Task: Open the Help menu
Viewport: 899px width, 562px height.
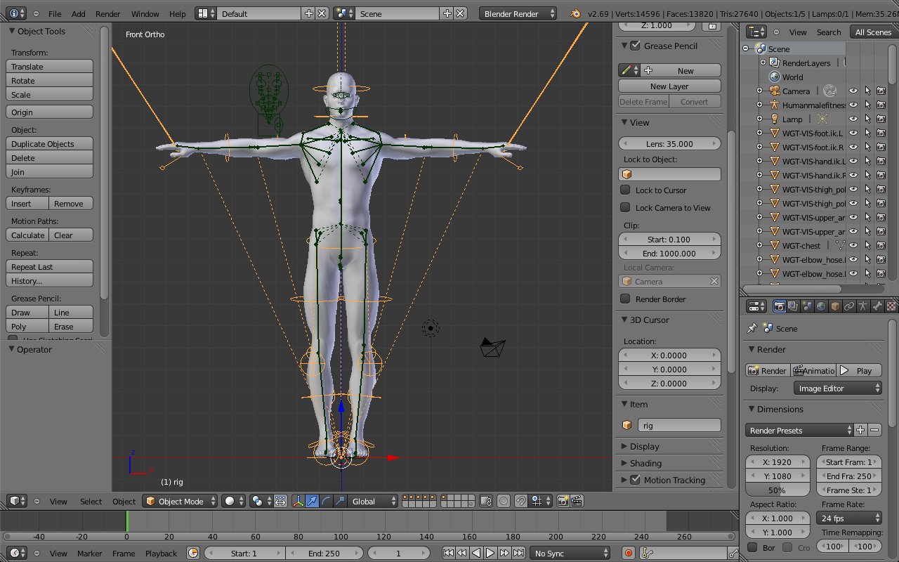Action: point(178,13)
